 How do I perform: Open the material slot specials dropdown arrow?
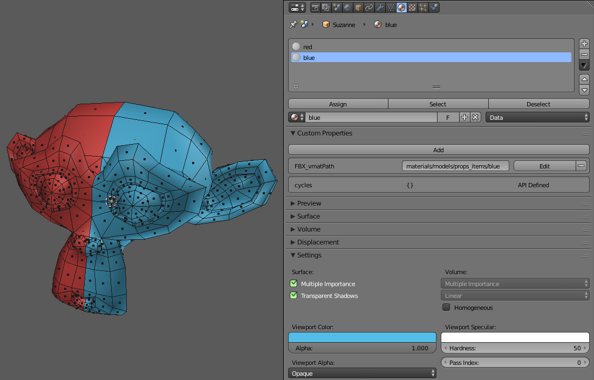click(x=584, y=65)
